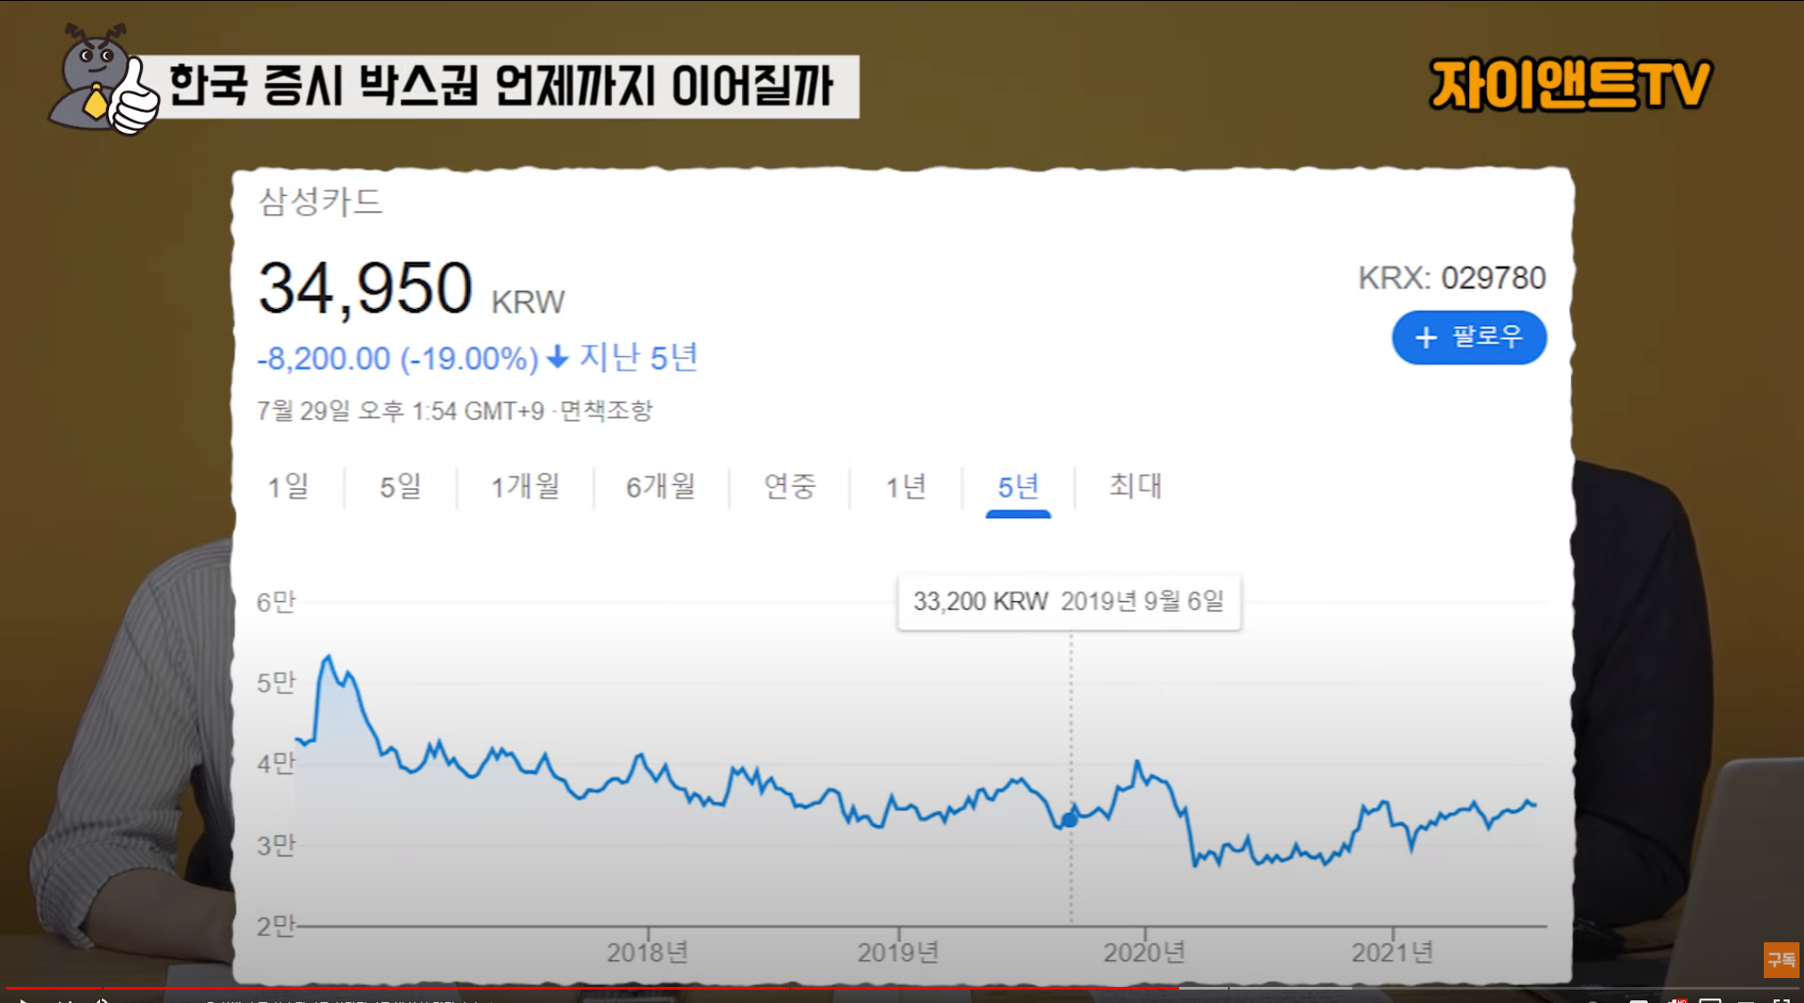Seek using the red video progress bar
The image size is (1804, 1003).
click(536, 989)
